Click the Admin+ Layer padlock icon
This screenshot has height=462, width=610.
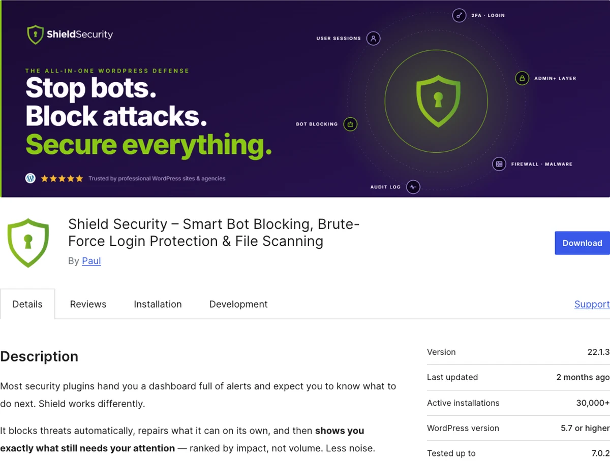click(522, 78)
